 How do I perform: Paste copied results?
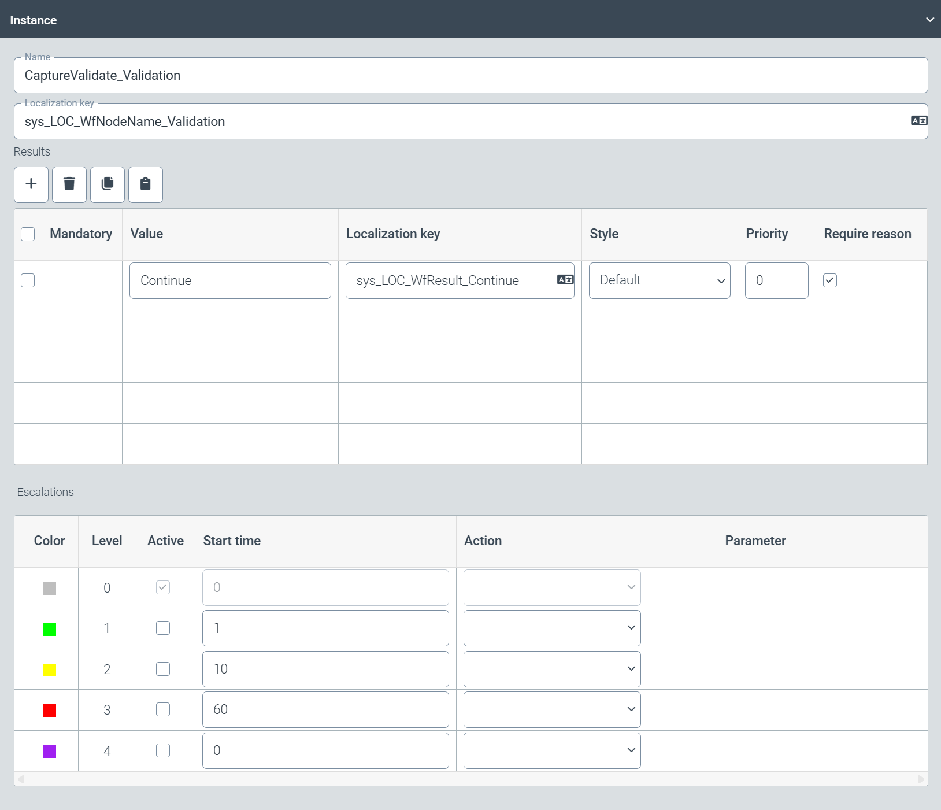tap(145, 184)
